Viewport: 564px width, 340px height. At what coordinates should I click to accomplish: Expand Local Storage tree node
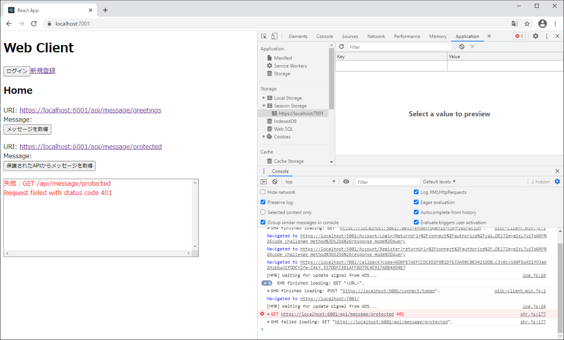[264, 98]
